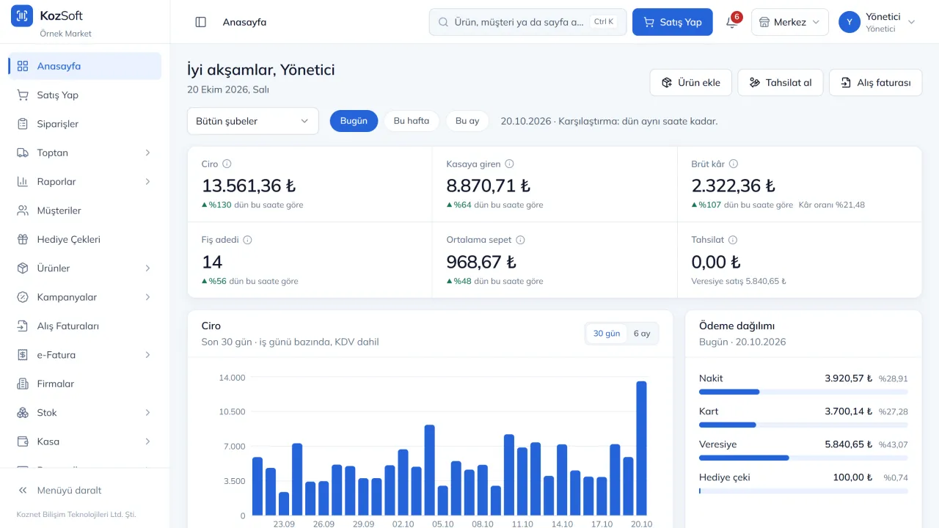Open the Merkez branch dropdown

pos(790,22)
